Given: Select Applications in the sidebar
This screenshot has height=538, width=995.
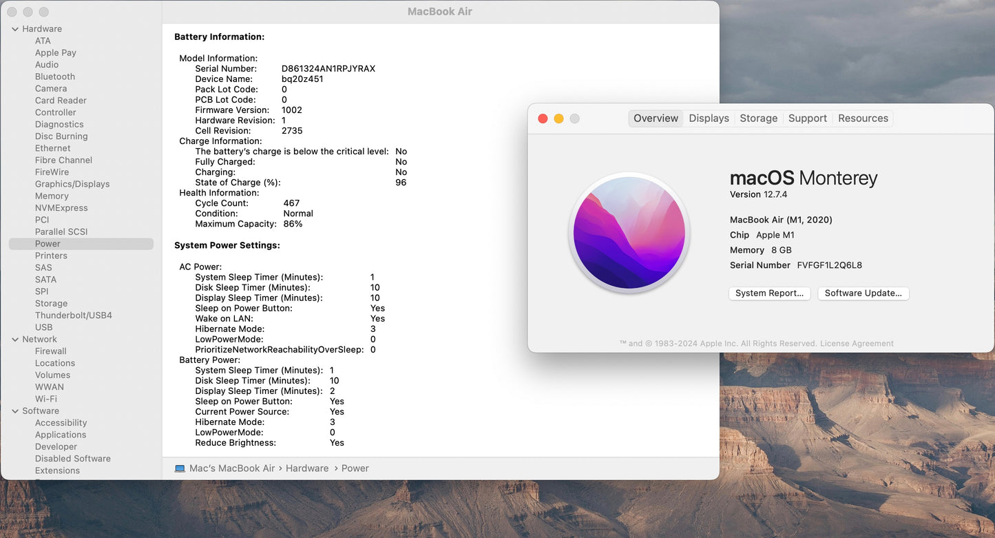Looking at the screenshot, I should pos(61,435).
